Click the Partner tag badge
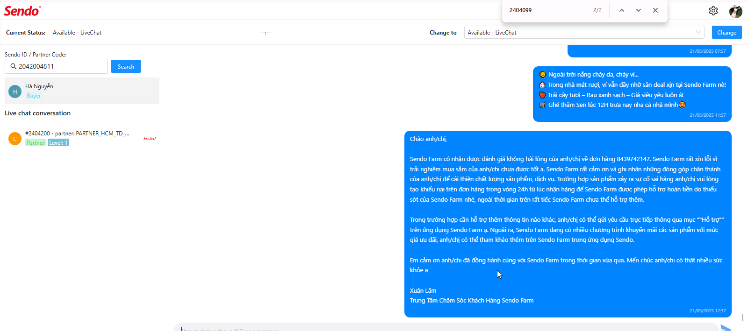The image size is (748, 331). [36, 143]
